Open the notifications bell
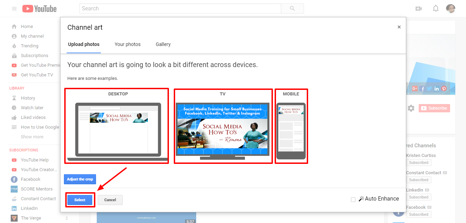466x223 pixels. [x=436, y=9]
